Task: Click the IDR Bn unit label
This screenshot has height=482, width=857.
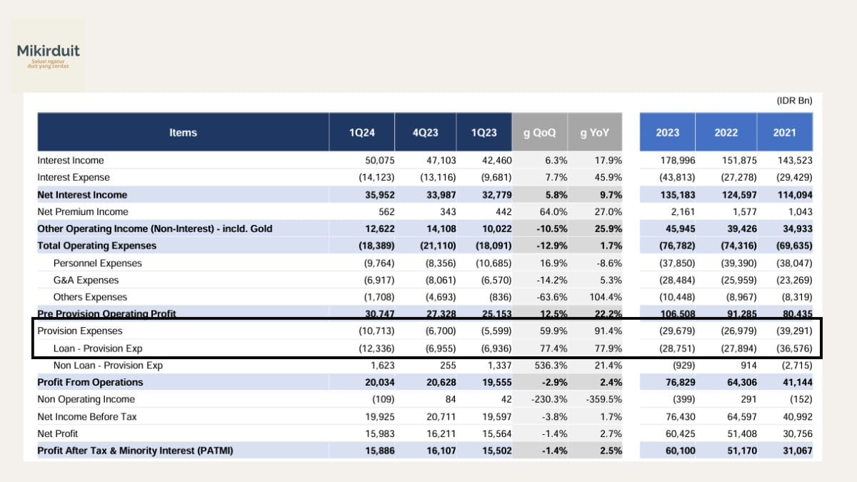Action: click(794, 101)
